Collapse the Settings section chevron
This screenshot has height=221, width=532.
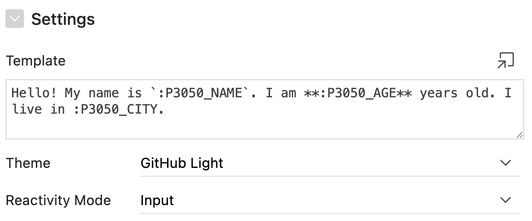click(x=15, y=19)
